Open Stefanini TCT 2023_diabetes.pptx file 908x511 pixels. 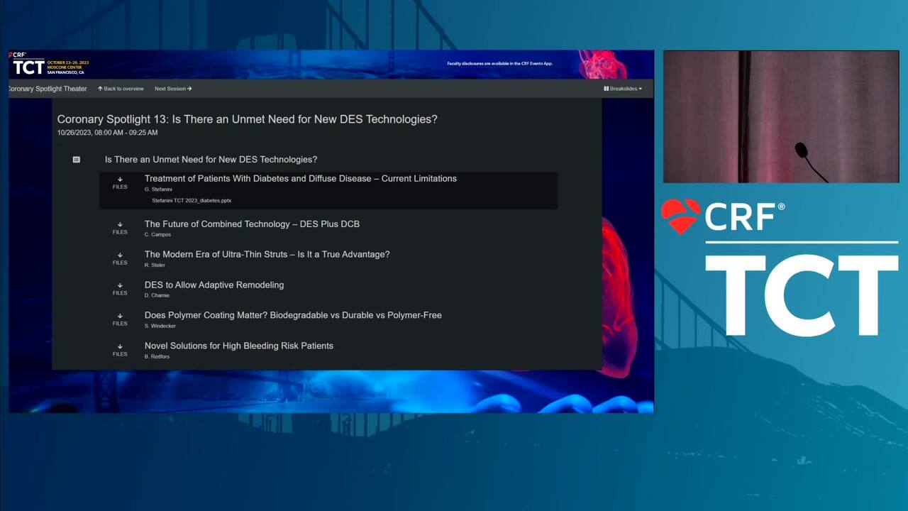192,201
